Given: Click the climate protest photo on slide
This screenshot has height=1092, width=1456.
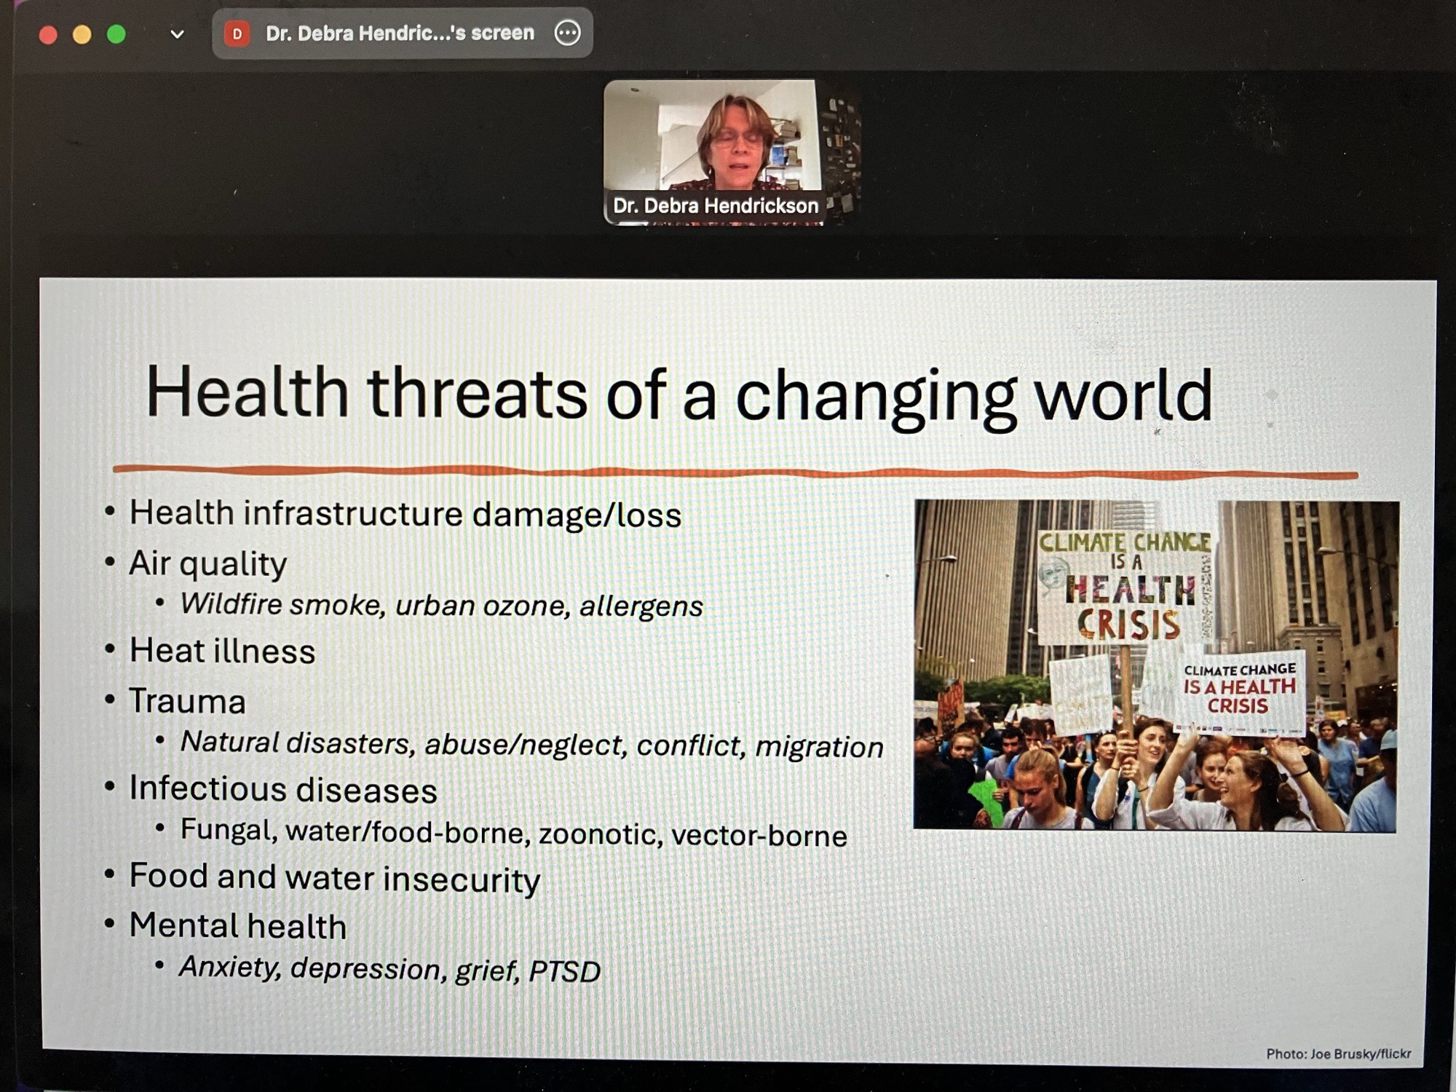Looking at the screenshot, I should [1155, 665].
